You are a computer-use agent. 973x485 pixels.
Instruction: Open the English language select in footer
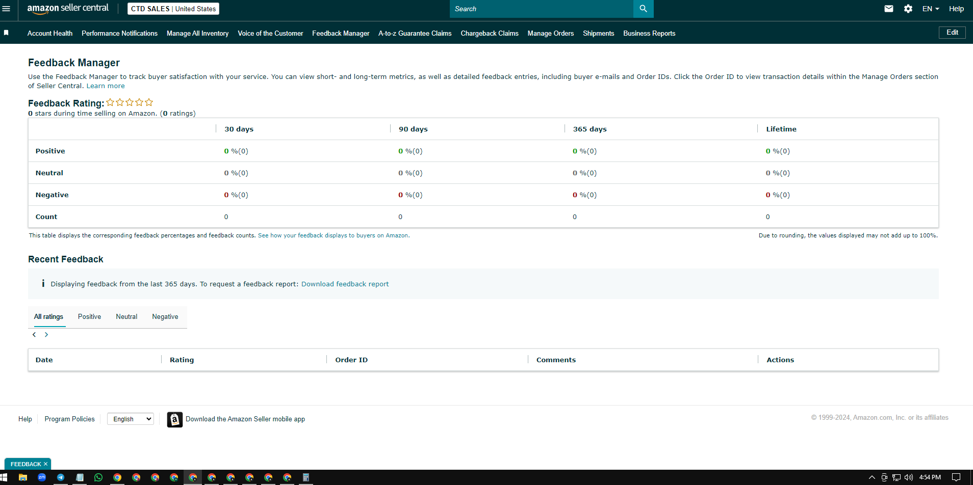point(131,419)
